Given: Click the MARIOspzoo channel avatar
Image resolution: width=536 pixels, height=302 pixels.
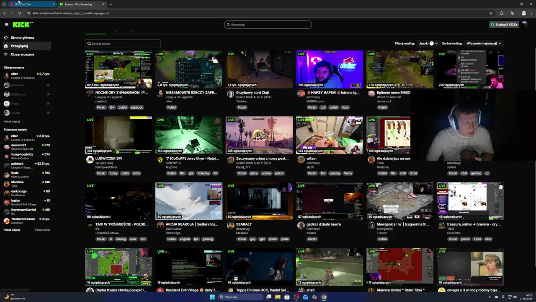Looking at the screenshot, I should (301, 94).
